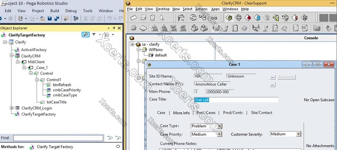Click the cut scissors icon in toolbar
This screenshot has height=150, width=337.
[x=85, y=19]
